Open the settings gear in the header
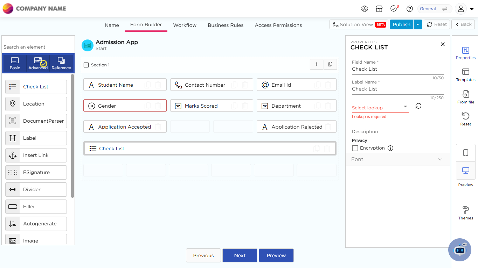The height and width of the screenshot is (268, 478). tap(364, 9)
